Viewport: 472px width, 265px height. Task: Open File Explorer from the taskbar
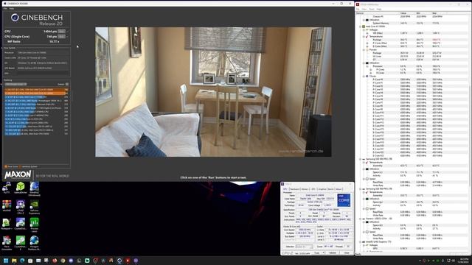point(14,261)
